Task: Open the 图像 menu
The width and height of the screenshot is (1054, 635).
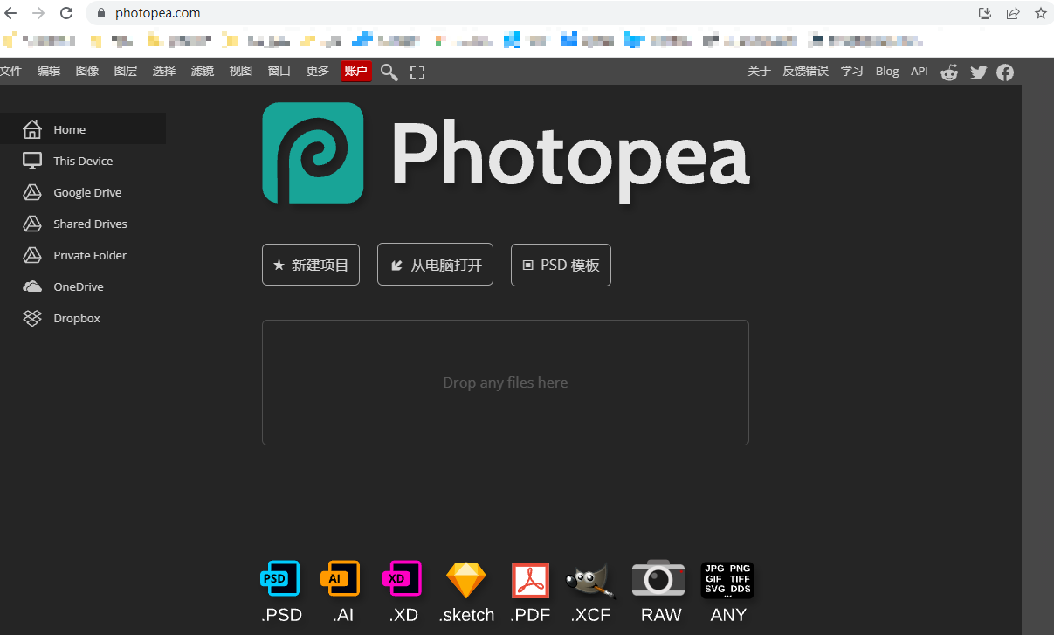Action: (87, 72)
